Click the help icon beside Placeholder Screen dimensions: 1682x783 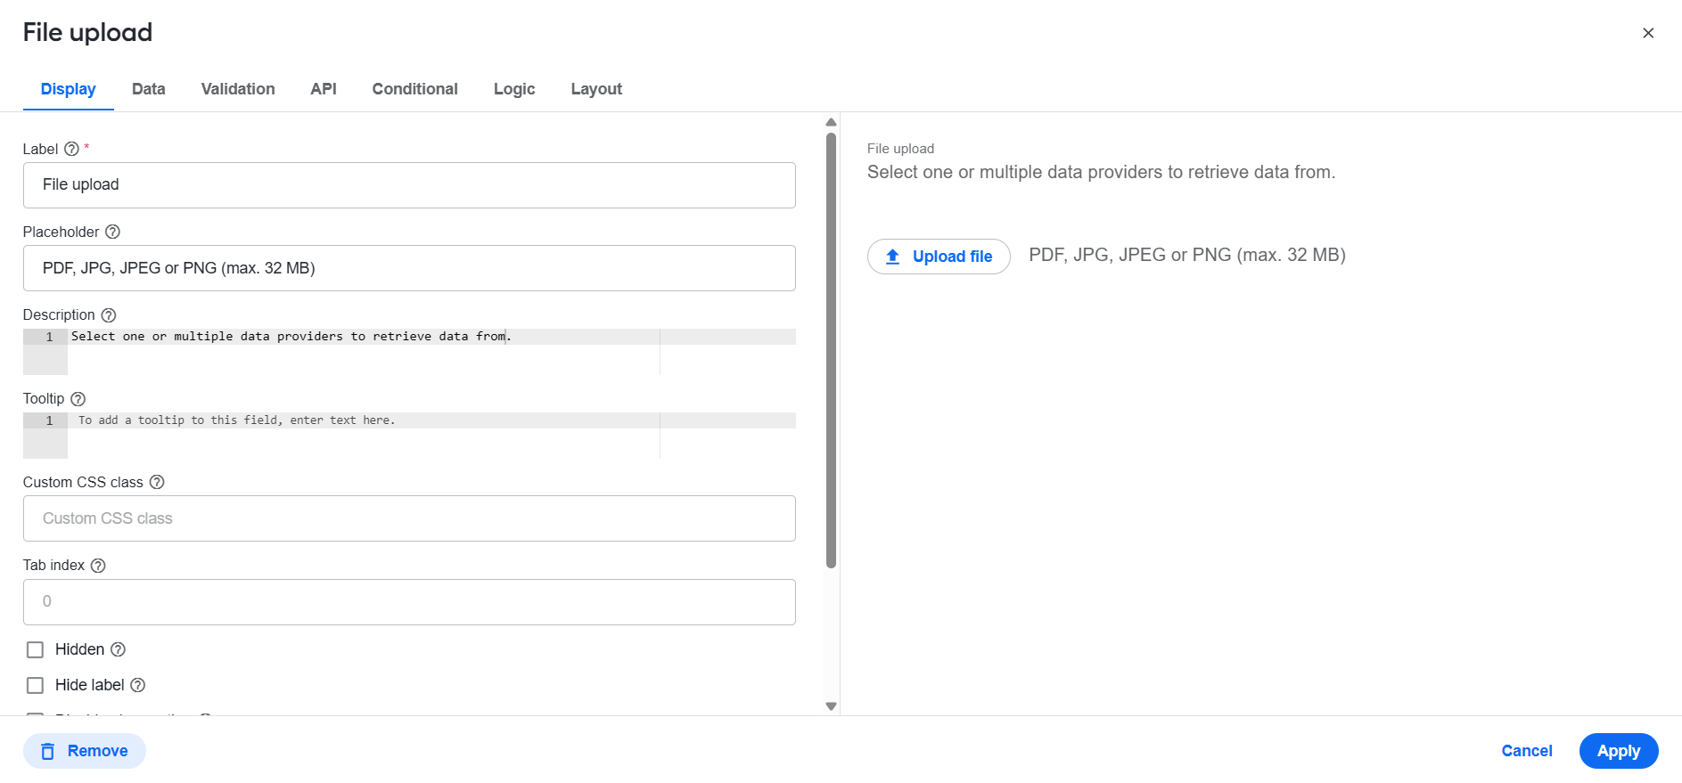coord(112,232)
